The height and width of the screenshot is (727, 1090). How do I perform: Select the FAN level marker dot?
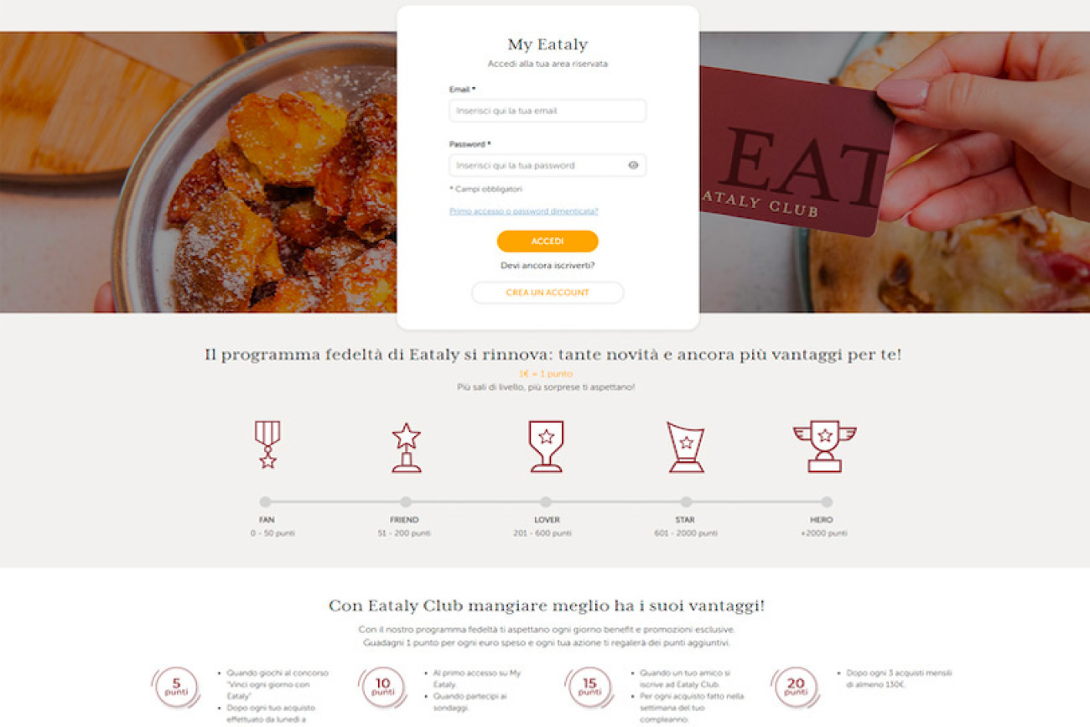tap(266, 502)
